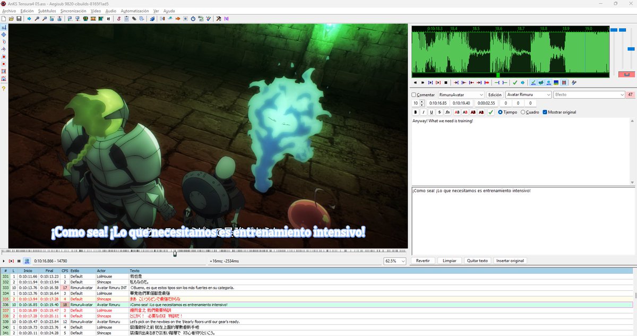This screenshot has width=637, height=336.
Task: Mark the current line as Comentar
Action: [x=415, y=94]
